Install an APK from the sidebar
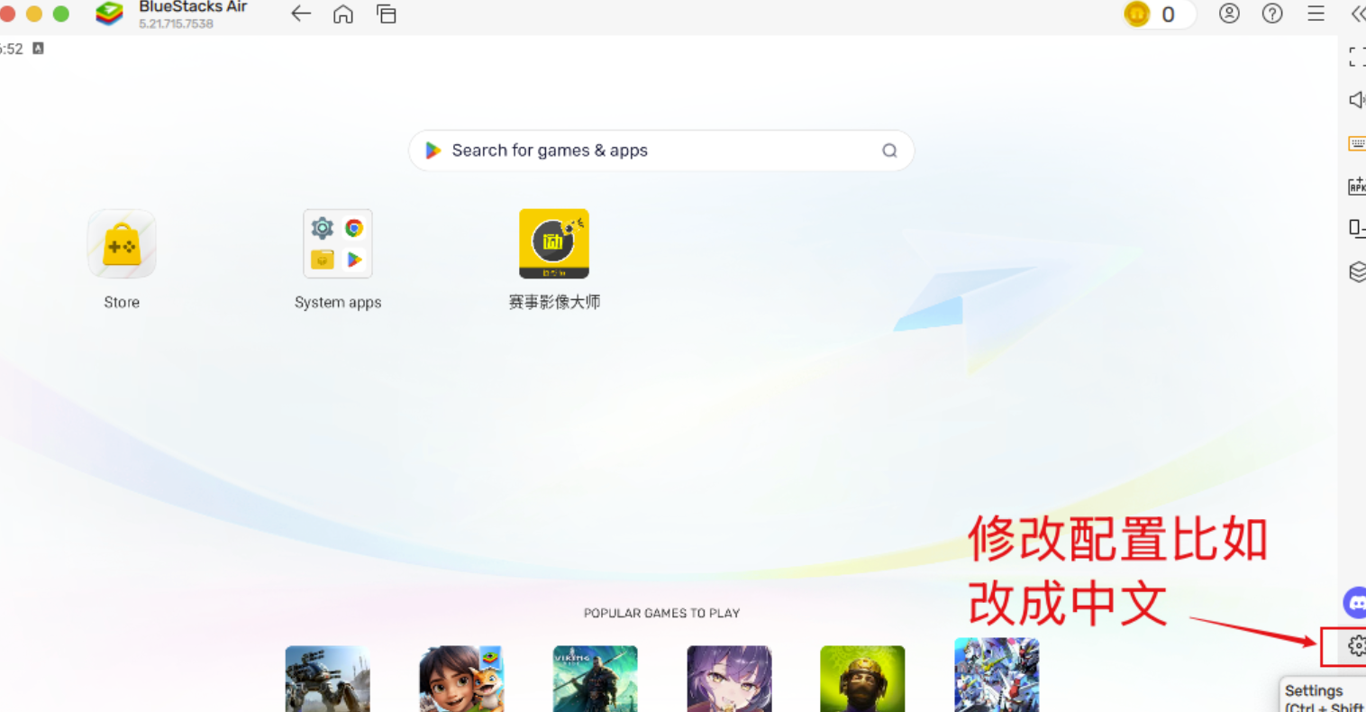Screen dimensions: 1366x712 point(1357,186)
